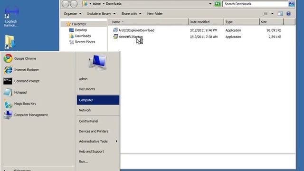Select ArcGISExplorerDownload application file icon
Viewport: 304px width, 171px height.
click(x=115, y=30)
